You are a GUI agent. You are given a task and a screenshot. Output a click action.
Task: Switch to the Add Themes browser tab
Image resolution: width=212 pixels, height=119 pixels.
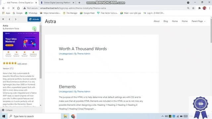tap(20, 3)
